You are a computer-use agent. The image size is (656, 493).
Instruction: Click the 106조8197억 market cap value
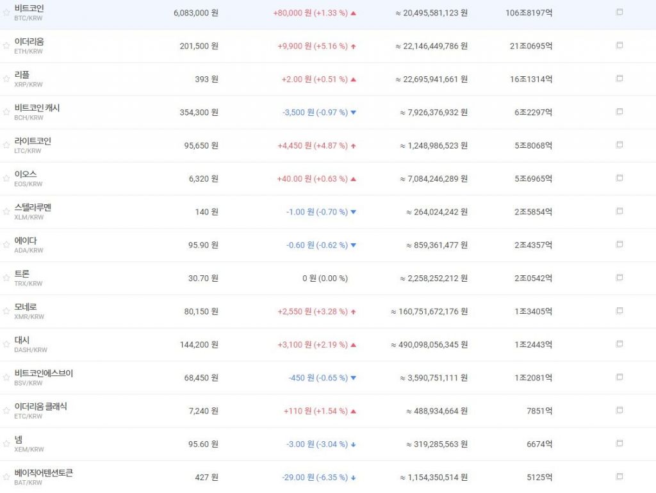529,13
